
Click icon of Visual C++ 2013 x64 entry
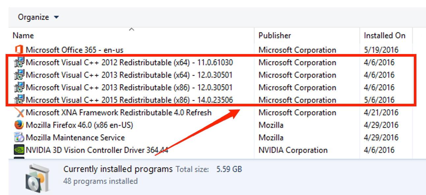click(x=19, y=75)
